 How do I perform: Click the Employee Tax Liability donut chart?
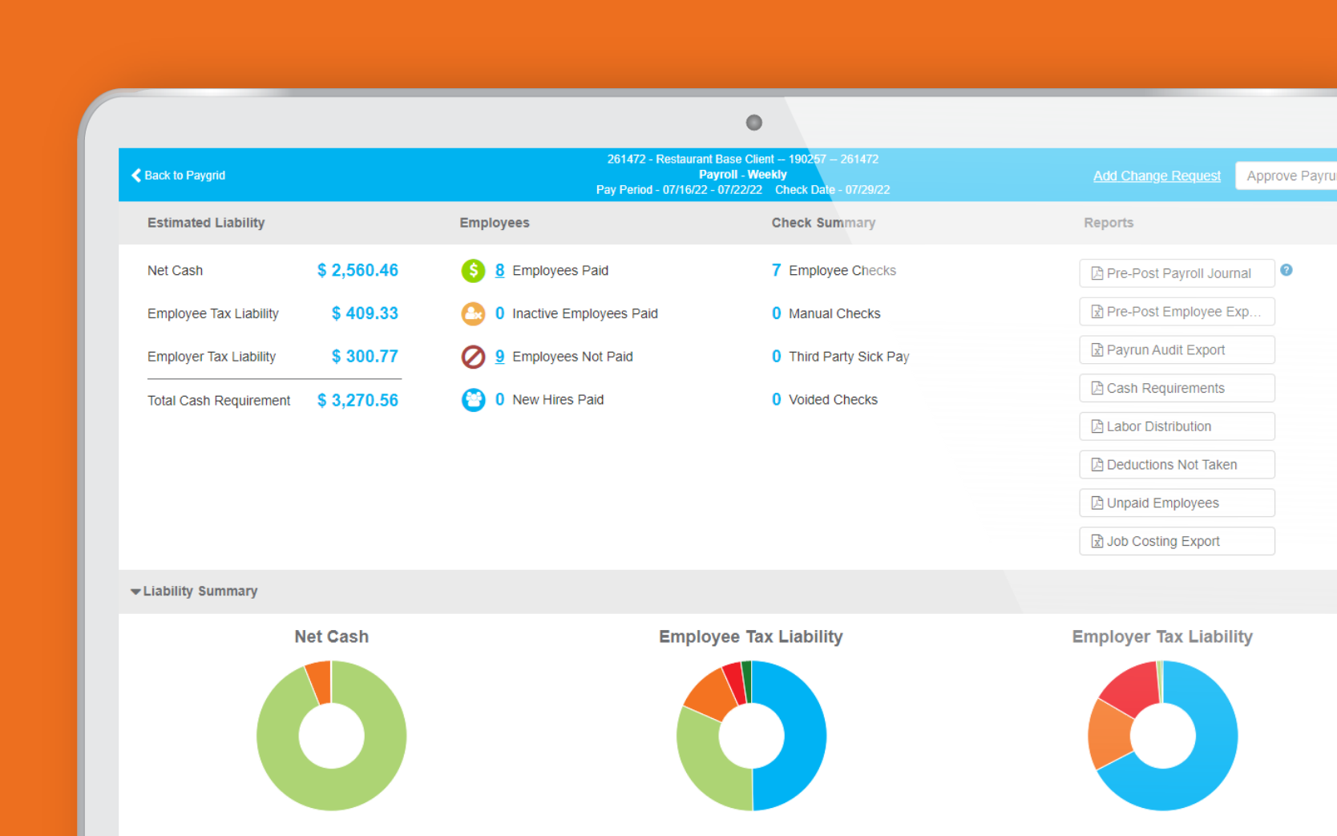[x=751, y=735]
